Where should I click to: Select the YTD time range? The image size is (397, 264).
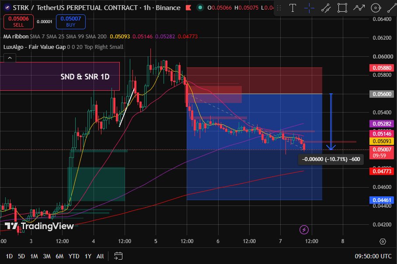[x=74, y=256]
